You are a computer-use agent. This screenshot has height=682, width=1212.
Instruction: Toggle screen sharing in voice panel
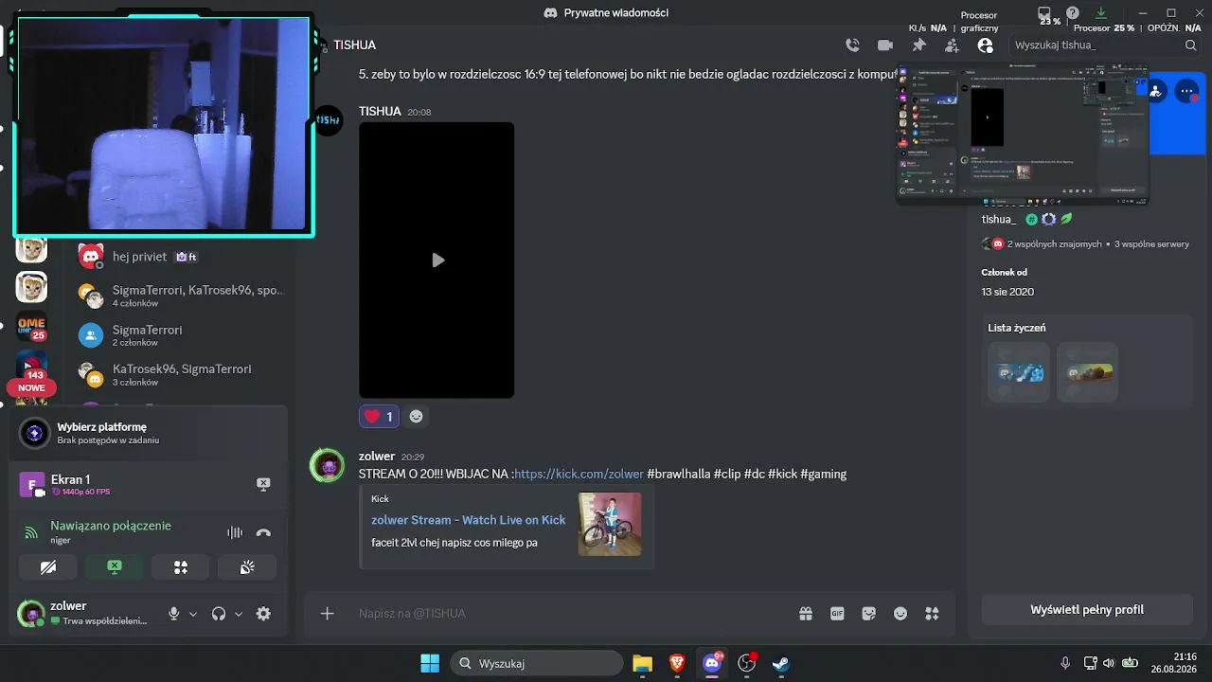pos(115,567)
